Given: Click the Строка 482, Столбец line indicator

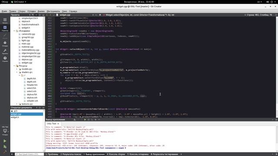Looking at the screenshot, I should pyautogui.click(x=259, y=15).
